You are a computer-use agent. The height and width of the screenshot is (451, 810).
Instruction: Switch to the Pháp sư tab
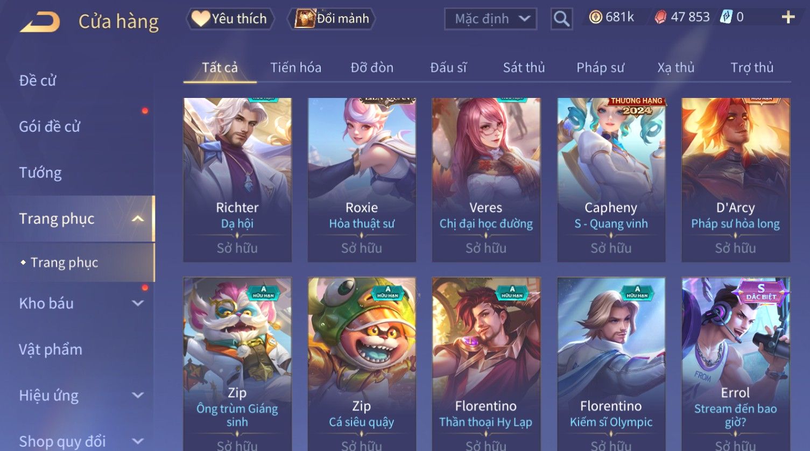(x=600, y=67)
